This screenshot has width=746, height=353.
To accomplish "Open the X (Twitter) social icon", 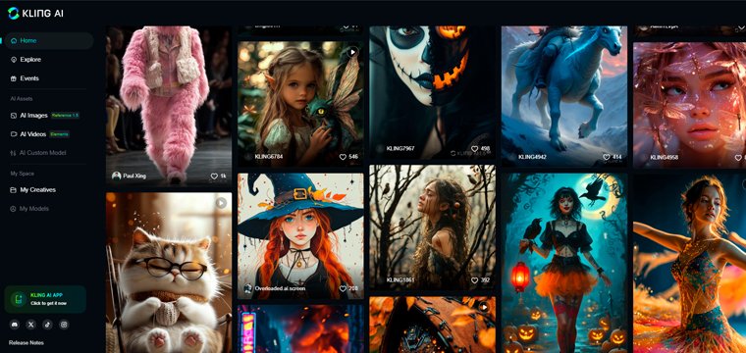I will 31,325.
